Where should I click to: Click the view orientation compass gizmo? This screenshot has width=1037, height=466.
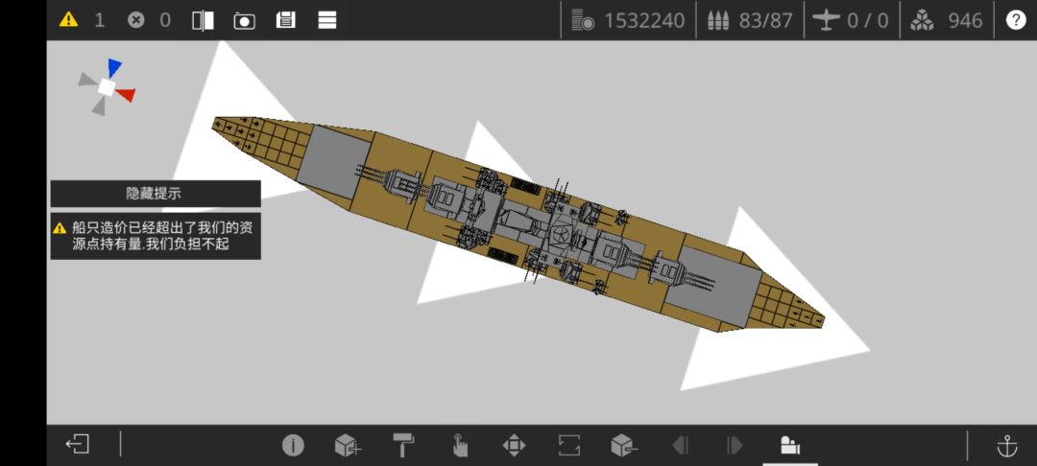(108, 87)
